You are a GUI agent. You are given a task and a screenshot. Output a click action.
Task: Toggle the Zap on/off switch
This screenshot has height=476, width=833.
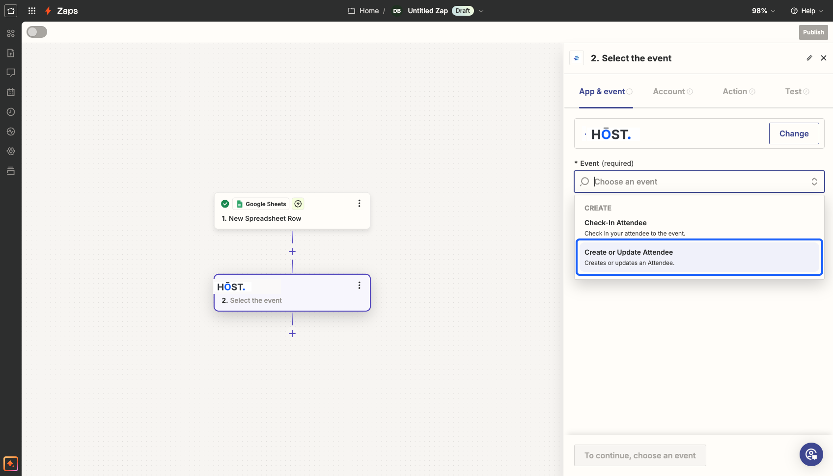point(37,32)
